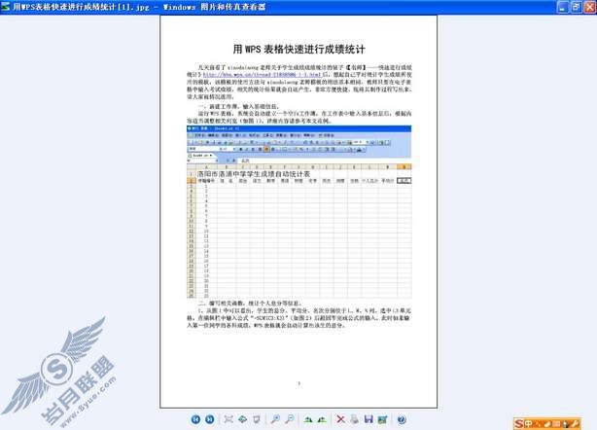Image resolution: width=597 pixels, height=430 pixels.
Task: Rotate the image clockwise
Action: (x=308, y=419)
